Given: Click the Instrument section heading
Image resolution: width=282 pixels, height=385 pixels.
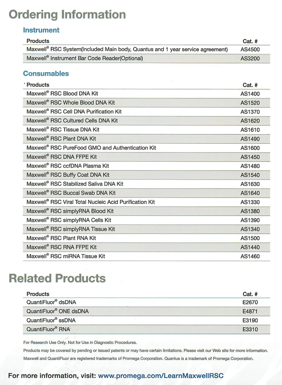Looking at the screenshot, I should coord(41,30).
